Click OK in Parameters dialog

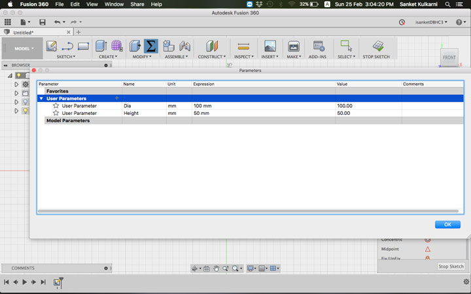coord(447,224)
